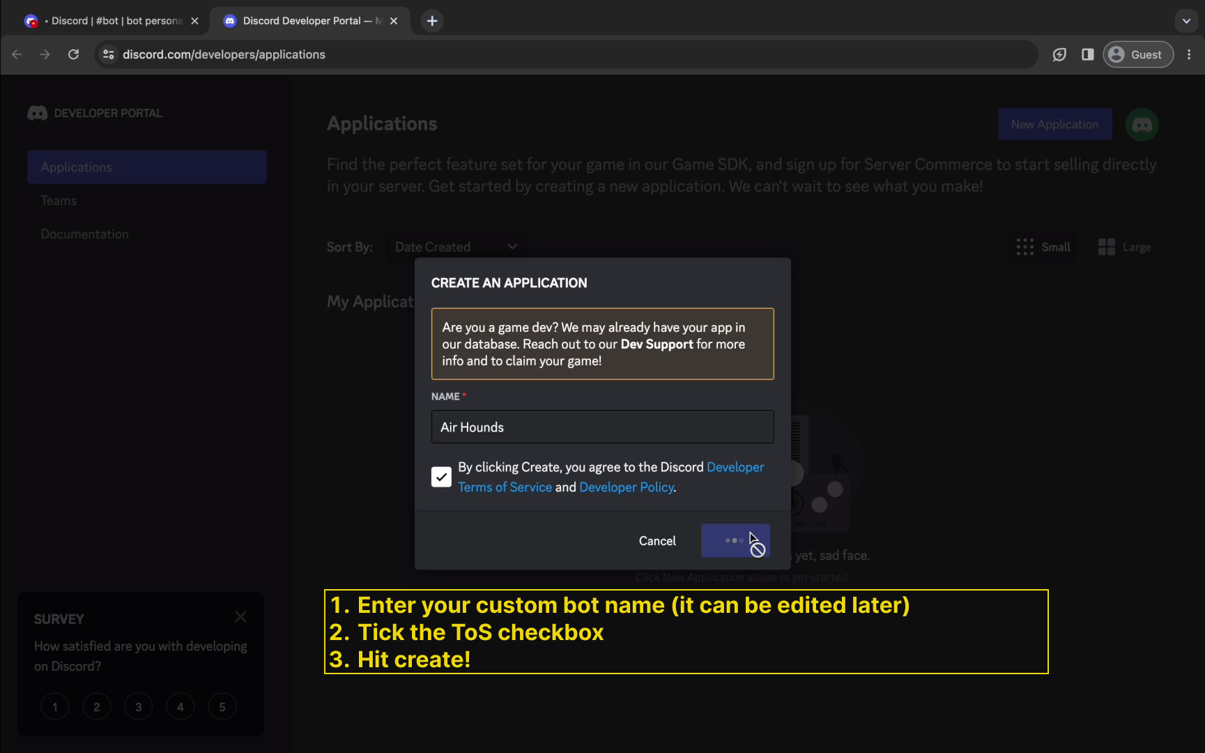Viewport: 1205px width, 753px height.
Task: Expand the Date Created sort dropdown
Action: [456, 247]
